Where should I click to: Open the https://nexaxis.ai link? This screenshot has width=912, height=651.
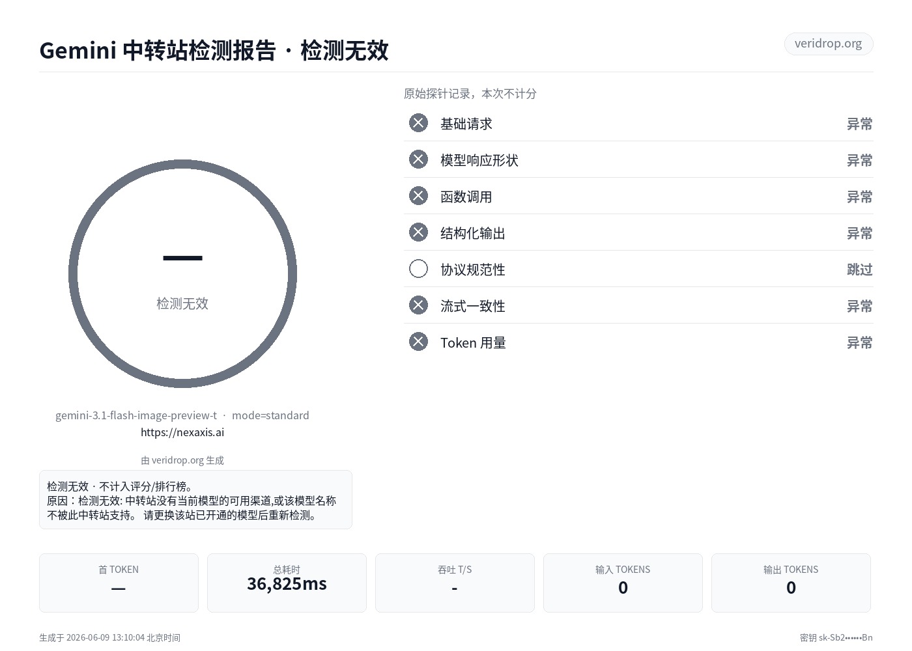tap(182, 432)
